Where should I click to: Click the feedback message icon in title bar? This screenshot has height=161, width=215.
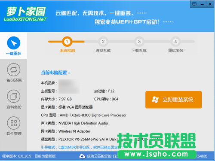click(x=194, y=4)
